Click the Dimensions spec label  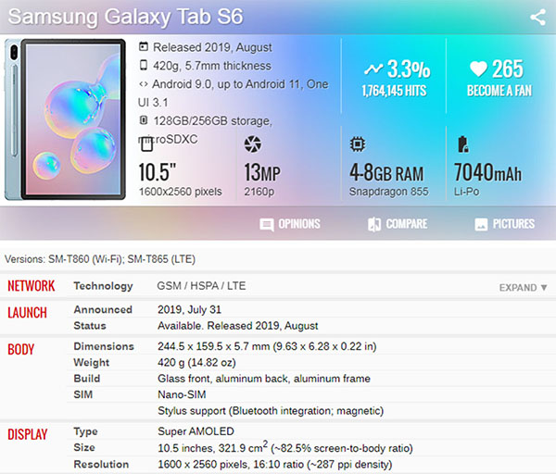104,346
